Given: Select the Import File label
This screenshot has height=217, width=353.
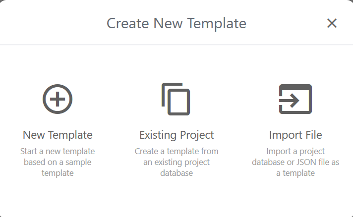Looking at the screenshot, I should pos(295,135).
